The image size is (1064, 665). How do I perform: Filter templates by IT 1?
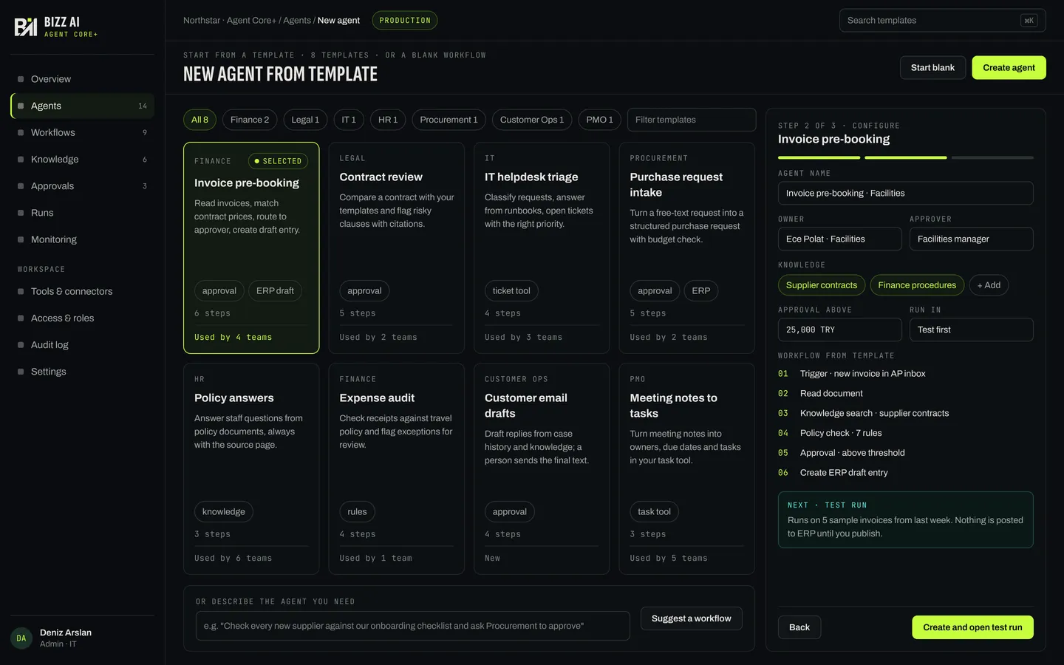349,120
